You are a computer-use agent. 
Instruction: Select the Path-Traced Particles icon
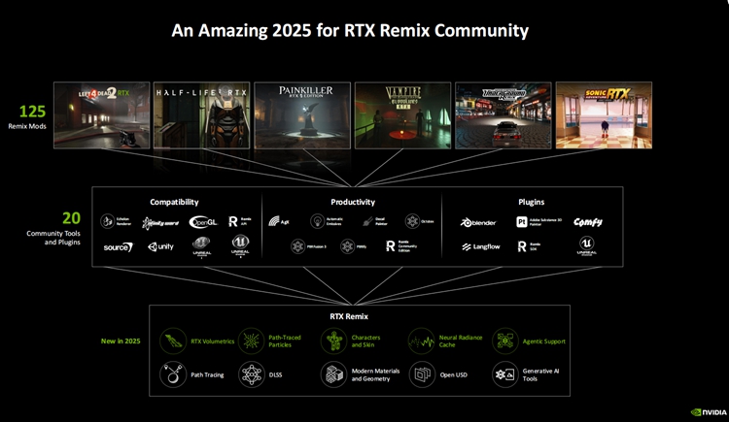click(253, 341)
